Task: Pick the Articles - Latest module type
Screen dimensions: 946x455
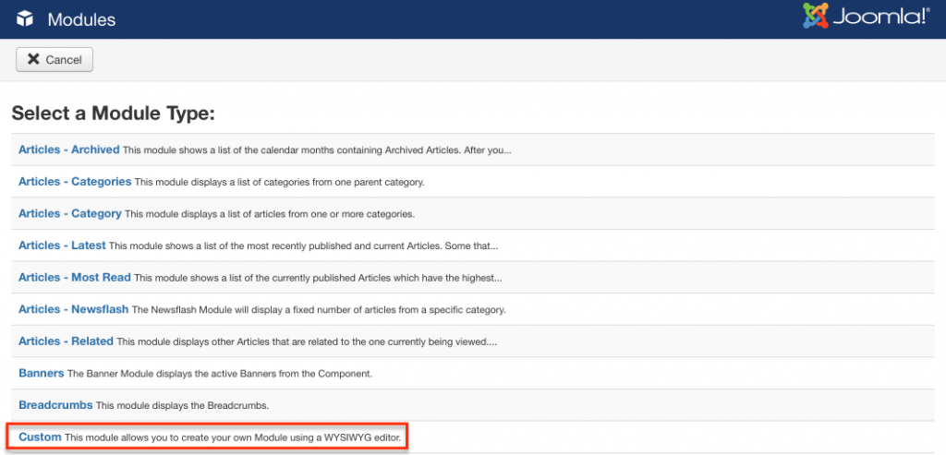Action: coord(62,245)
